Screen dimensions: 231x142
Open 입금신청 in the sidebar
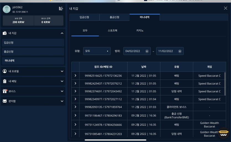pos(33,43)
